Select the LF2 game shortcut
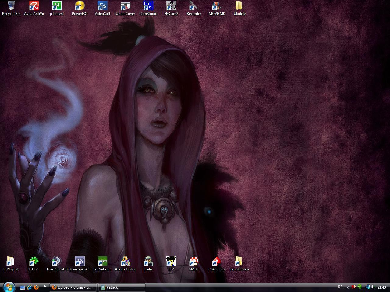Image resolution: width=390 pixels, height=292 pixels. (171, 264)
